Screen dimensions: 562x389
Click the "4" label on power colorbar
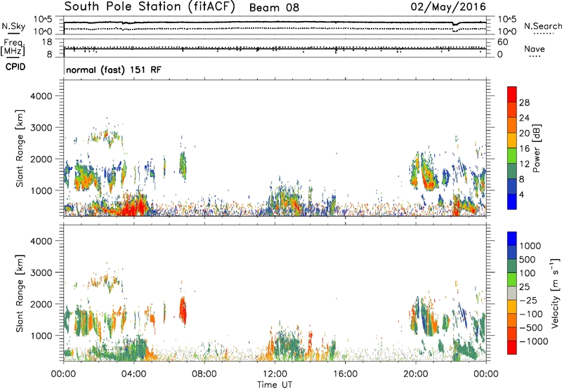[x=522, y=195]
